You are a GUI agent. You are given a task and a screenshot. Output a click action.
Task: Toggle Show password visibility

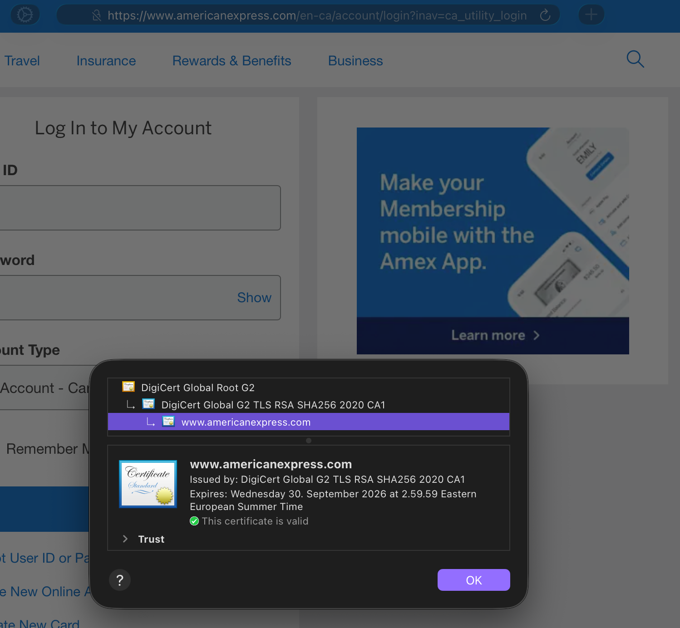(x=254, y=298)
